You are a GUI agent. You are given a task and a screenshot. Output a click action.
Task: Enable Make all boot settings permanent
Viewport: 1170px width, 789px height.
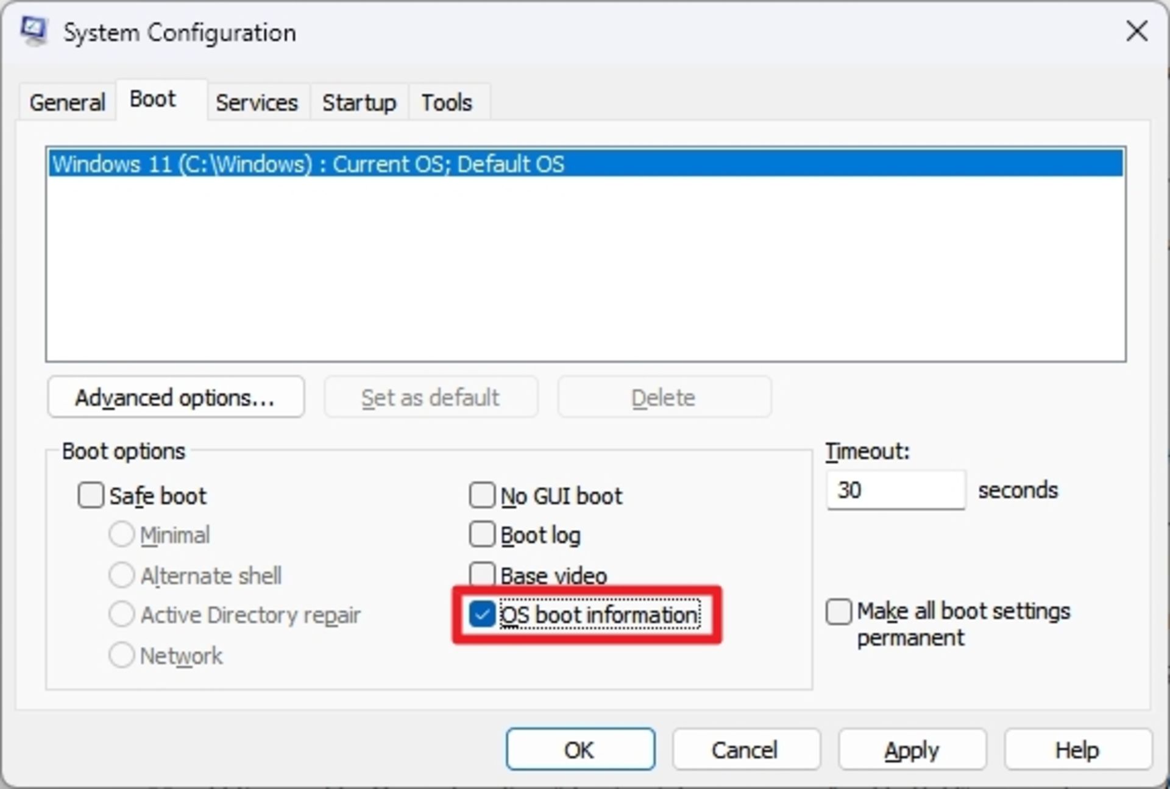(x=838, y=612)
